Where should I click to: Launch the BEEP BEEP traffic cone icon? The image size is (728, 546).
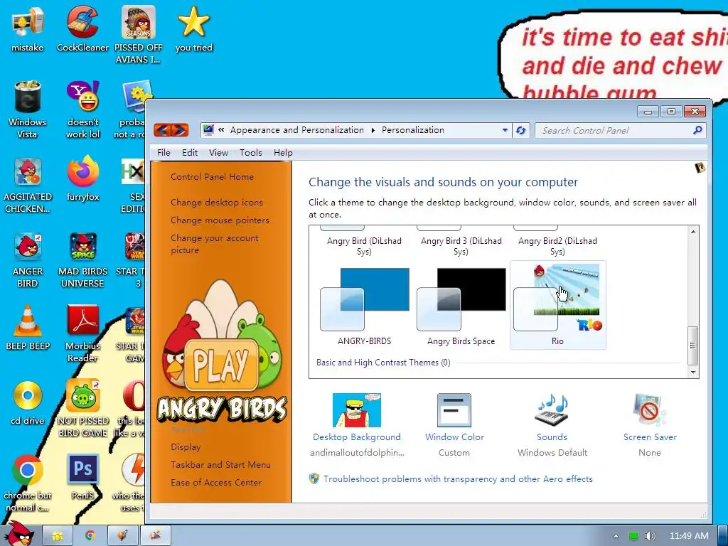[28, 328]
